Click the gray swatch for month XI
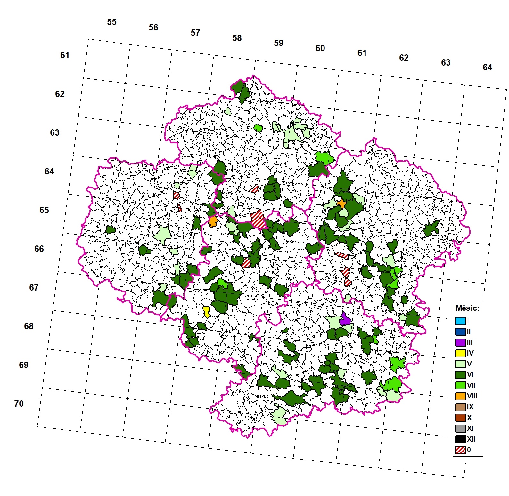This screenshot has height=496, width=509. (x=460, y=428)
